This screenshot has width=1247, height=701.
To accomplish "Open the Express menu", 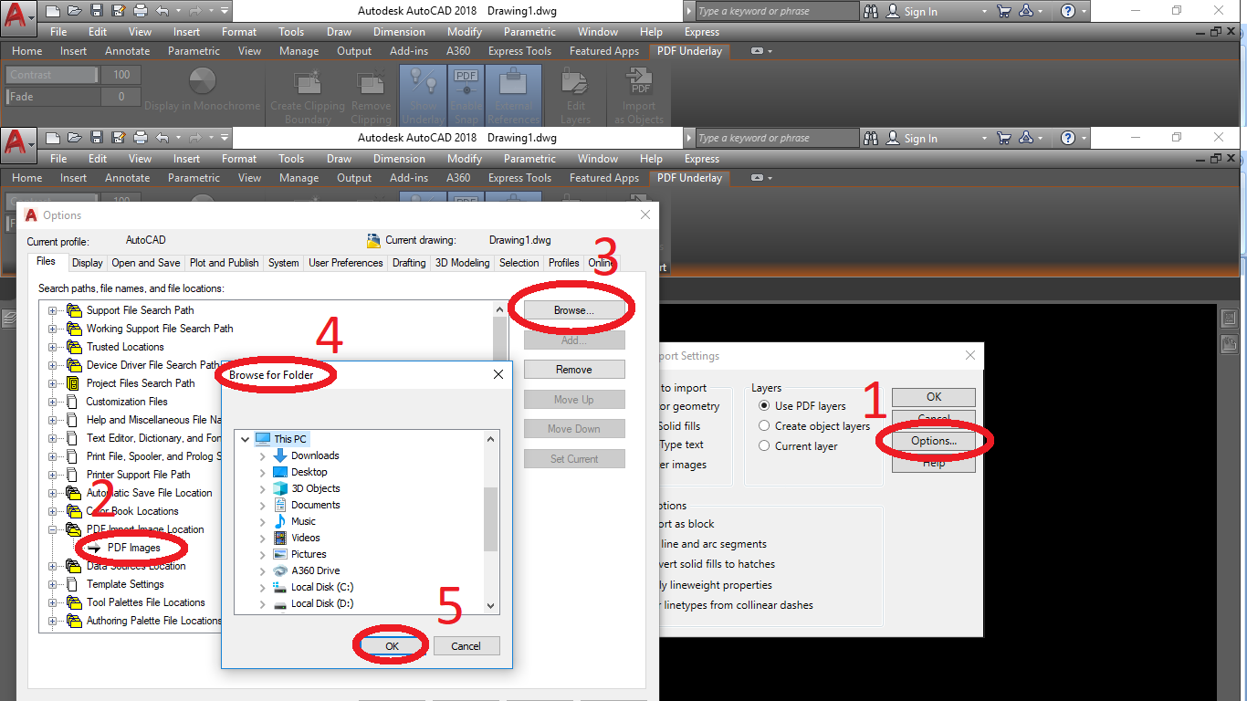I will [701, 31].
